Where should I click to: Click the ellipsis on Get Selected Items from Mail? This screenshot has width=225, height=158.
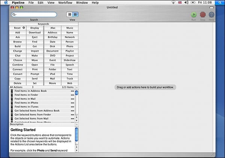click(x=72, y=119)
